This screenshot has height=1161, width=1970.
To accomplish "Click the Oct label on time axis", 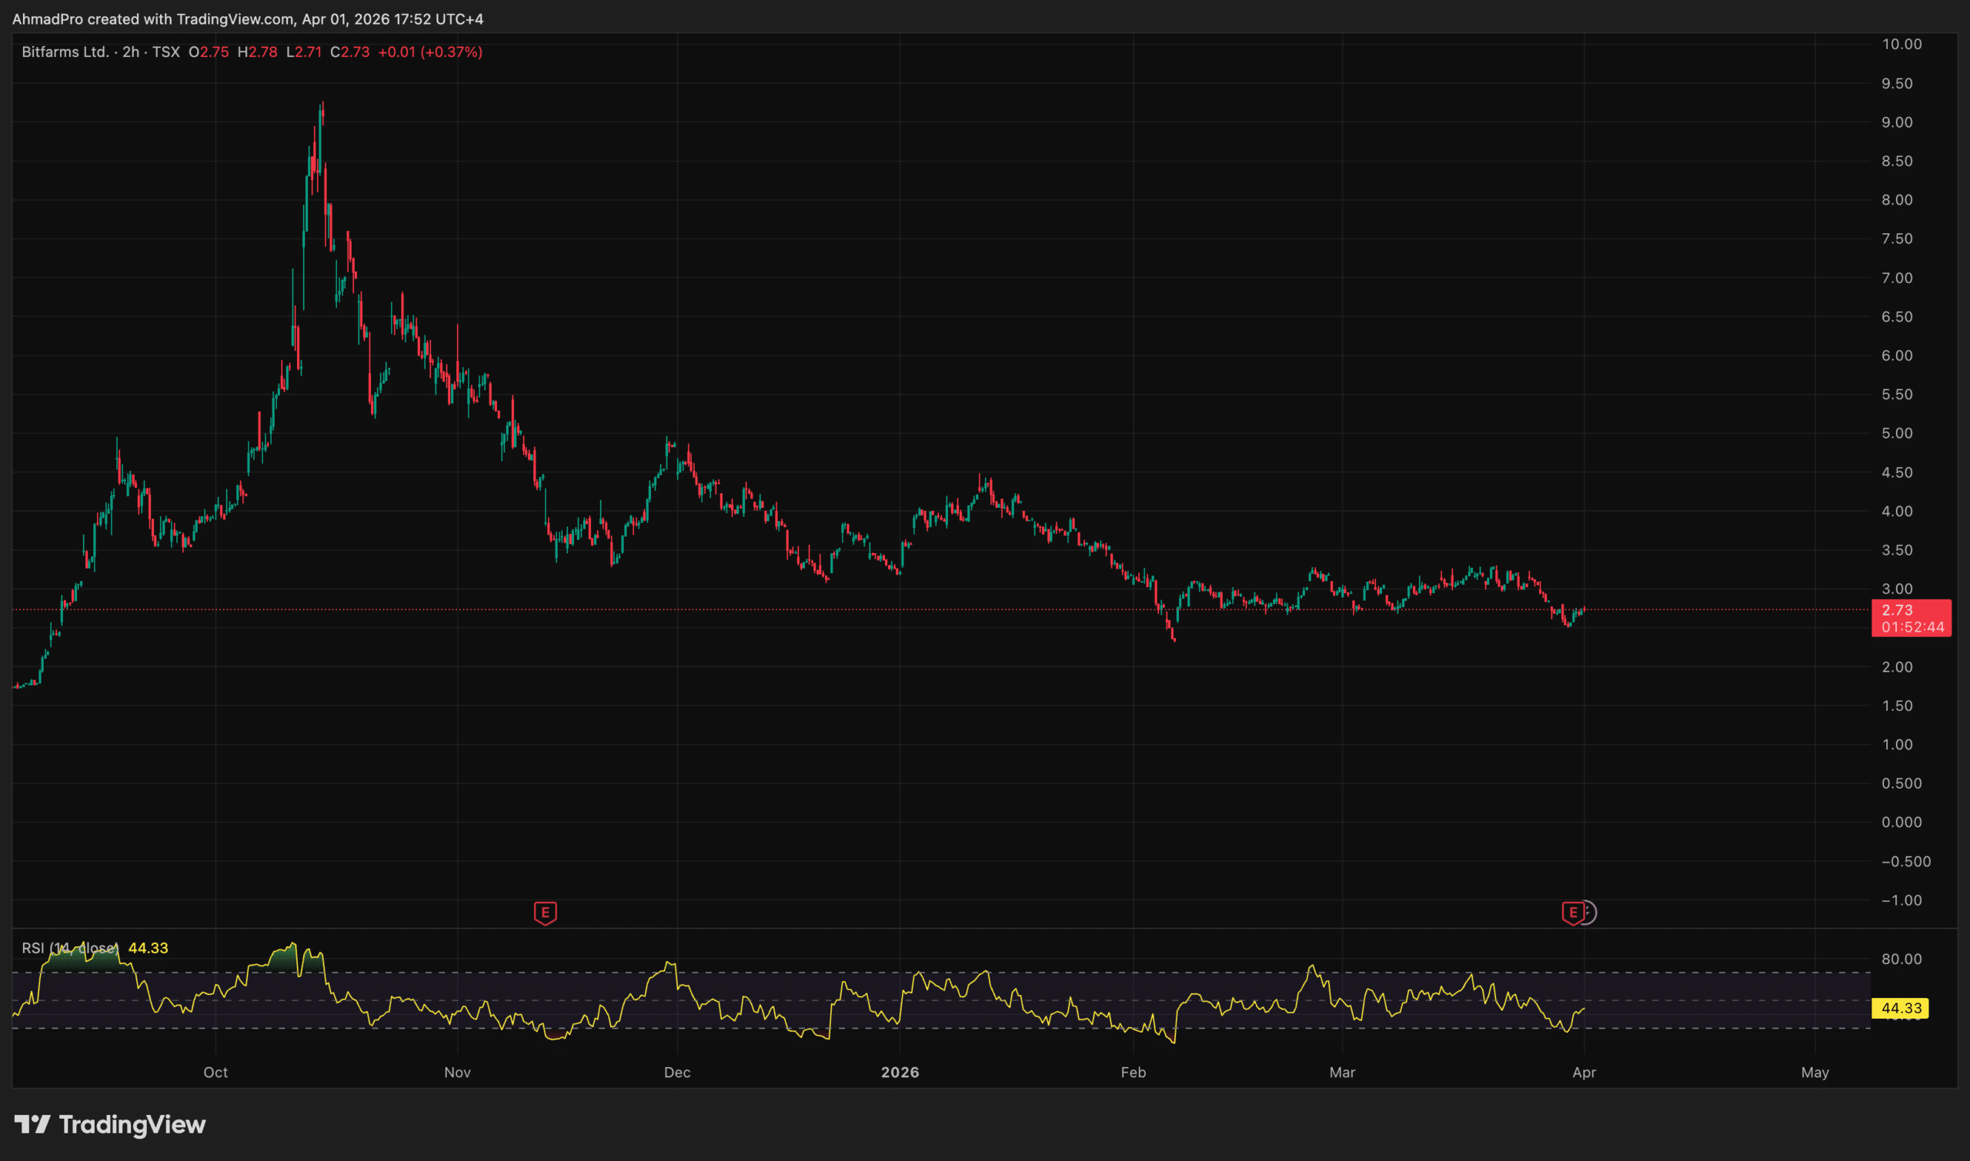I will pos(216,1073).
